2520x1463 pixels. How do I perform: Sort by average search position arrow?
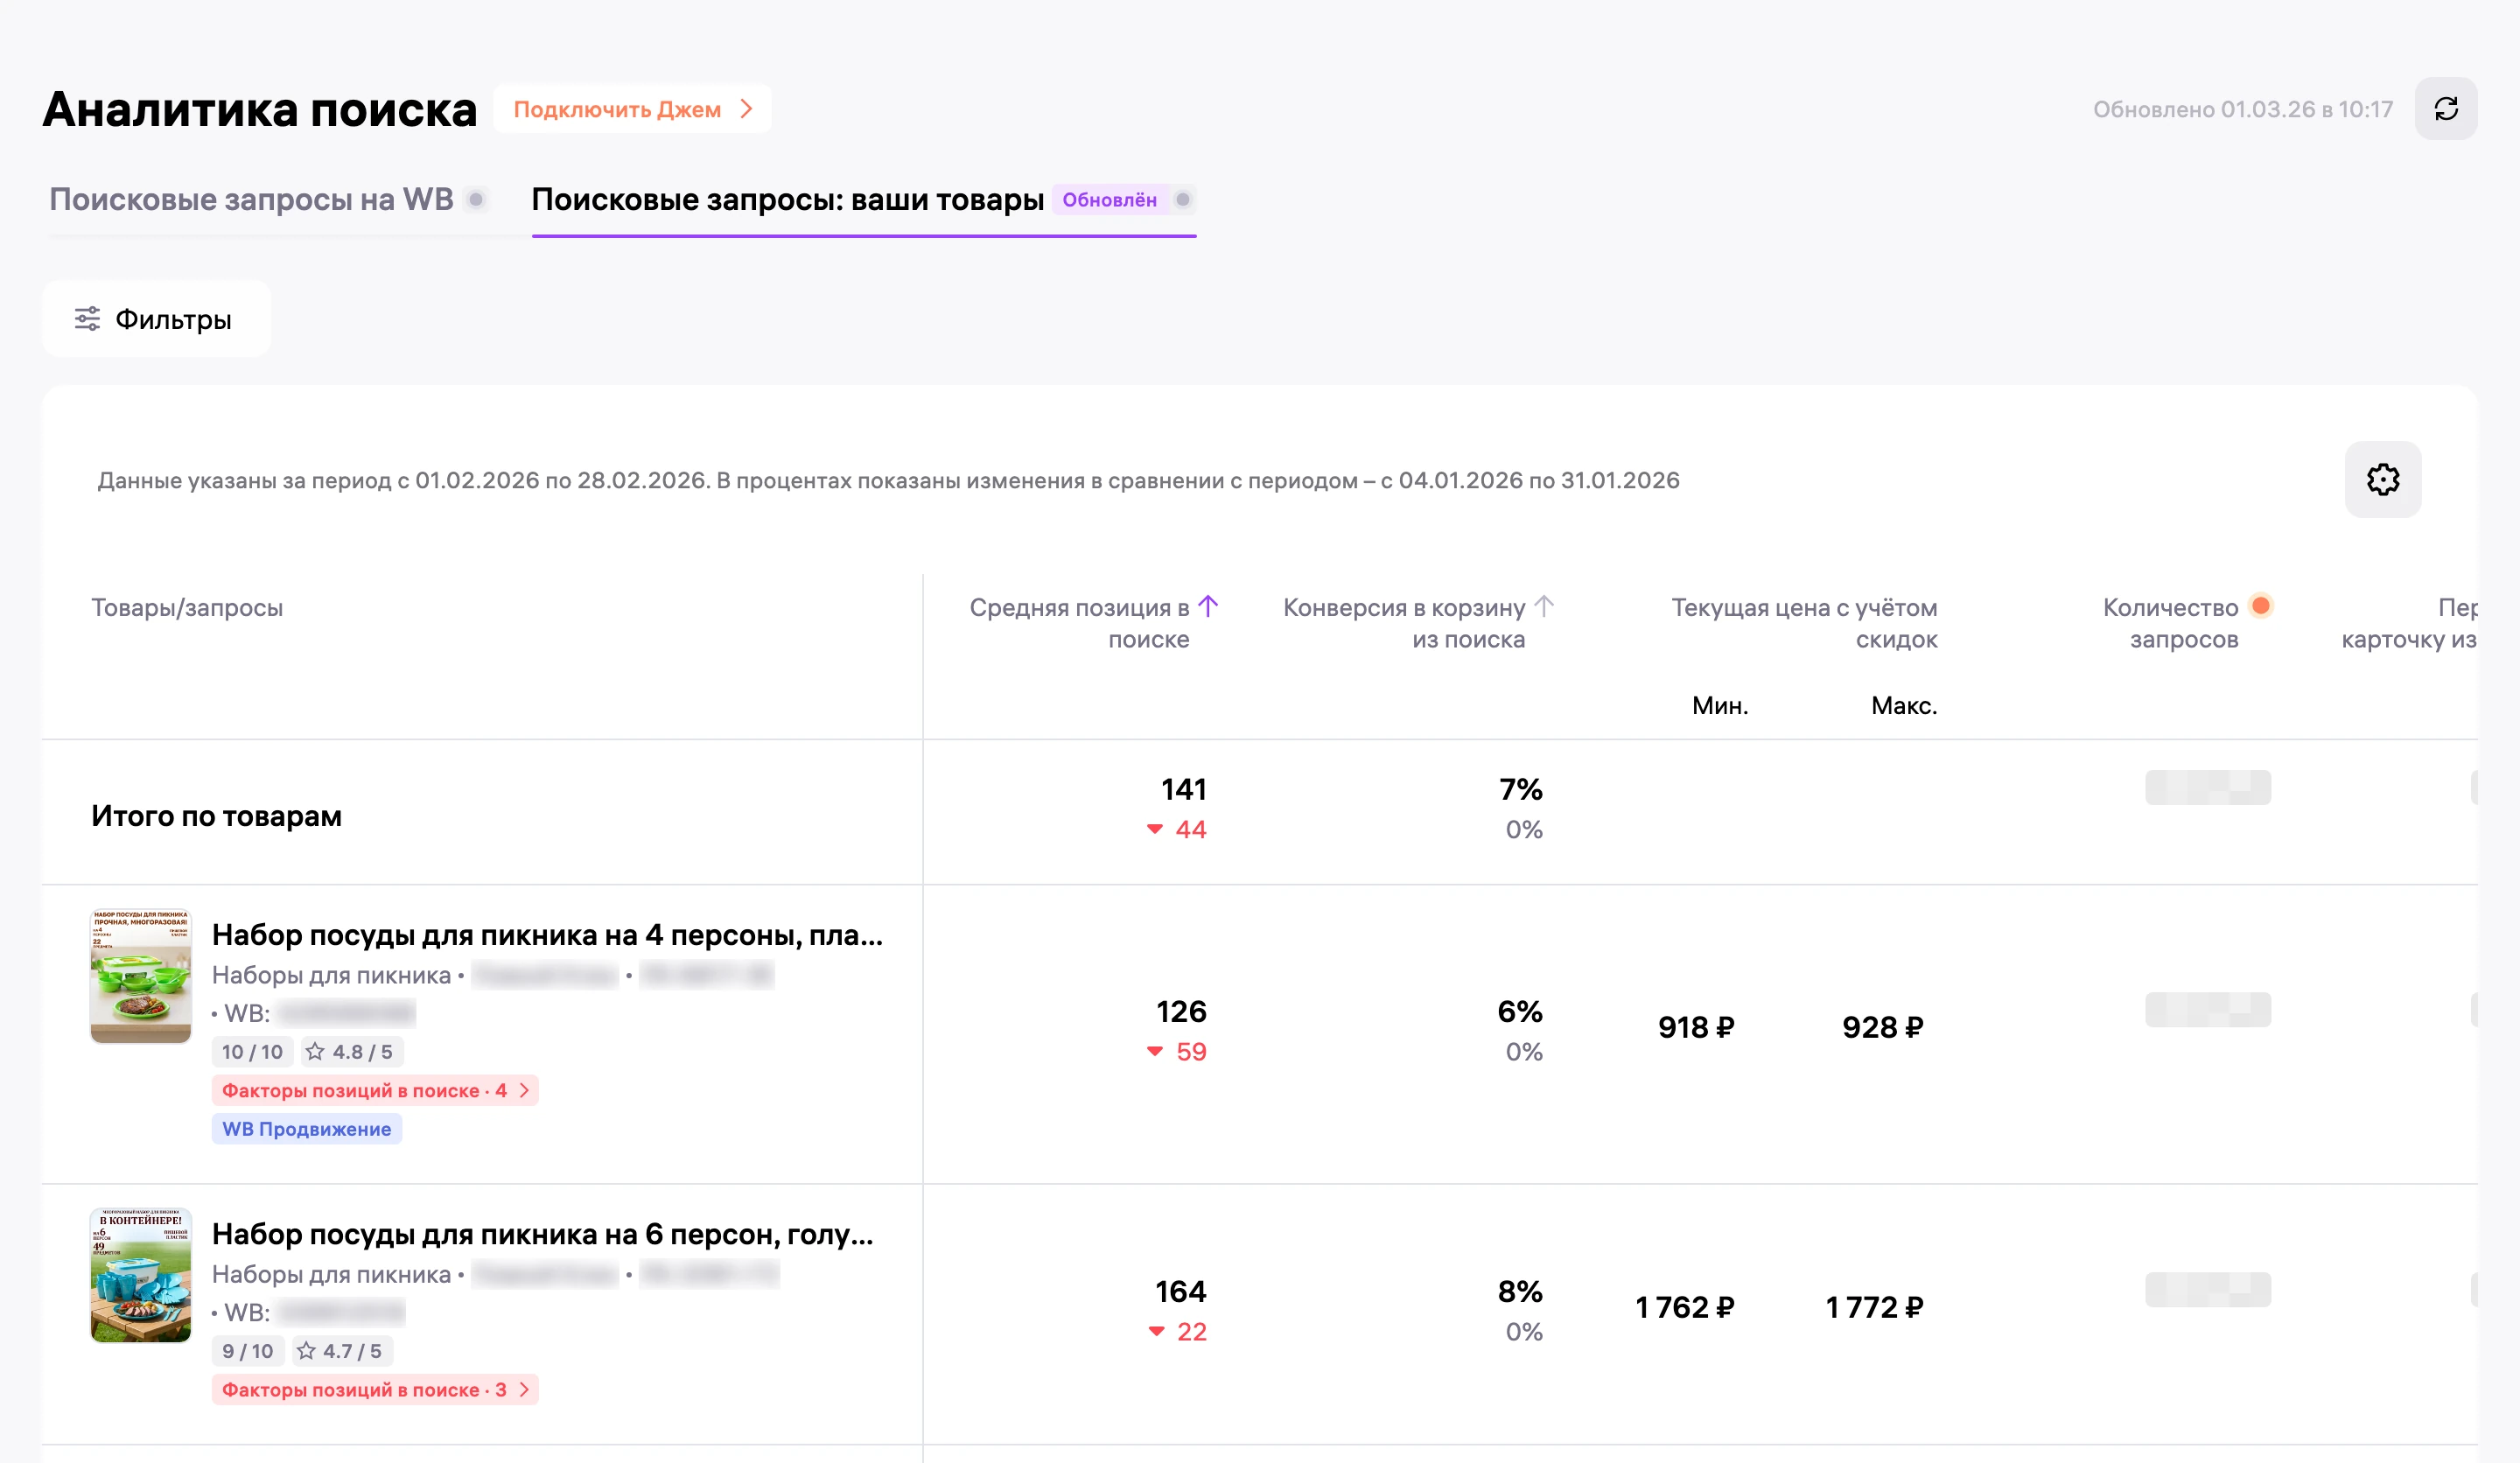coord(1208,606)
